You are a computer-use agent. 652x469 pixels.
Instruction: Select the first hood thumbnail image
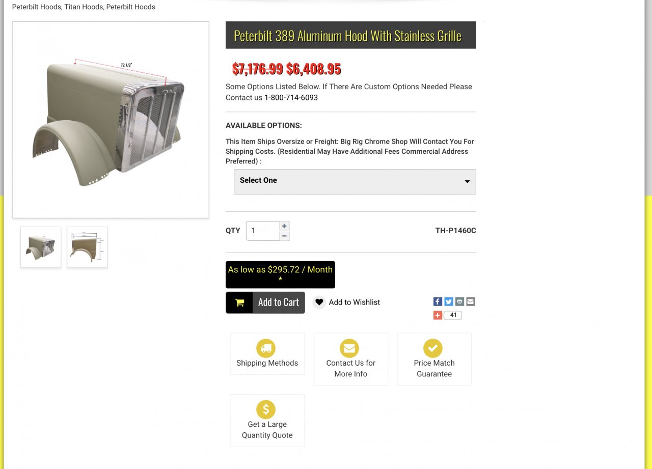[x=41, y=247]
